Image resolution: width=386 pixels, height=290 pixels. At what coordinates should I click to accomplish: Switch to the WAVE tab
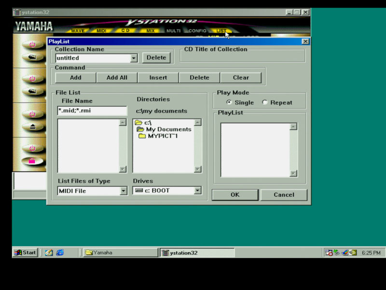click(78, 31)
